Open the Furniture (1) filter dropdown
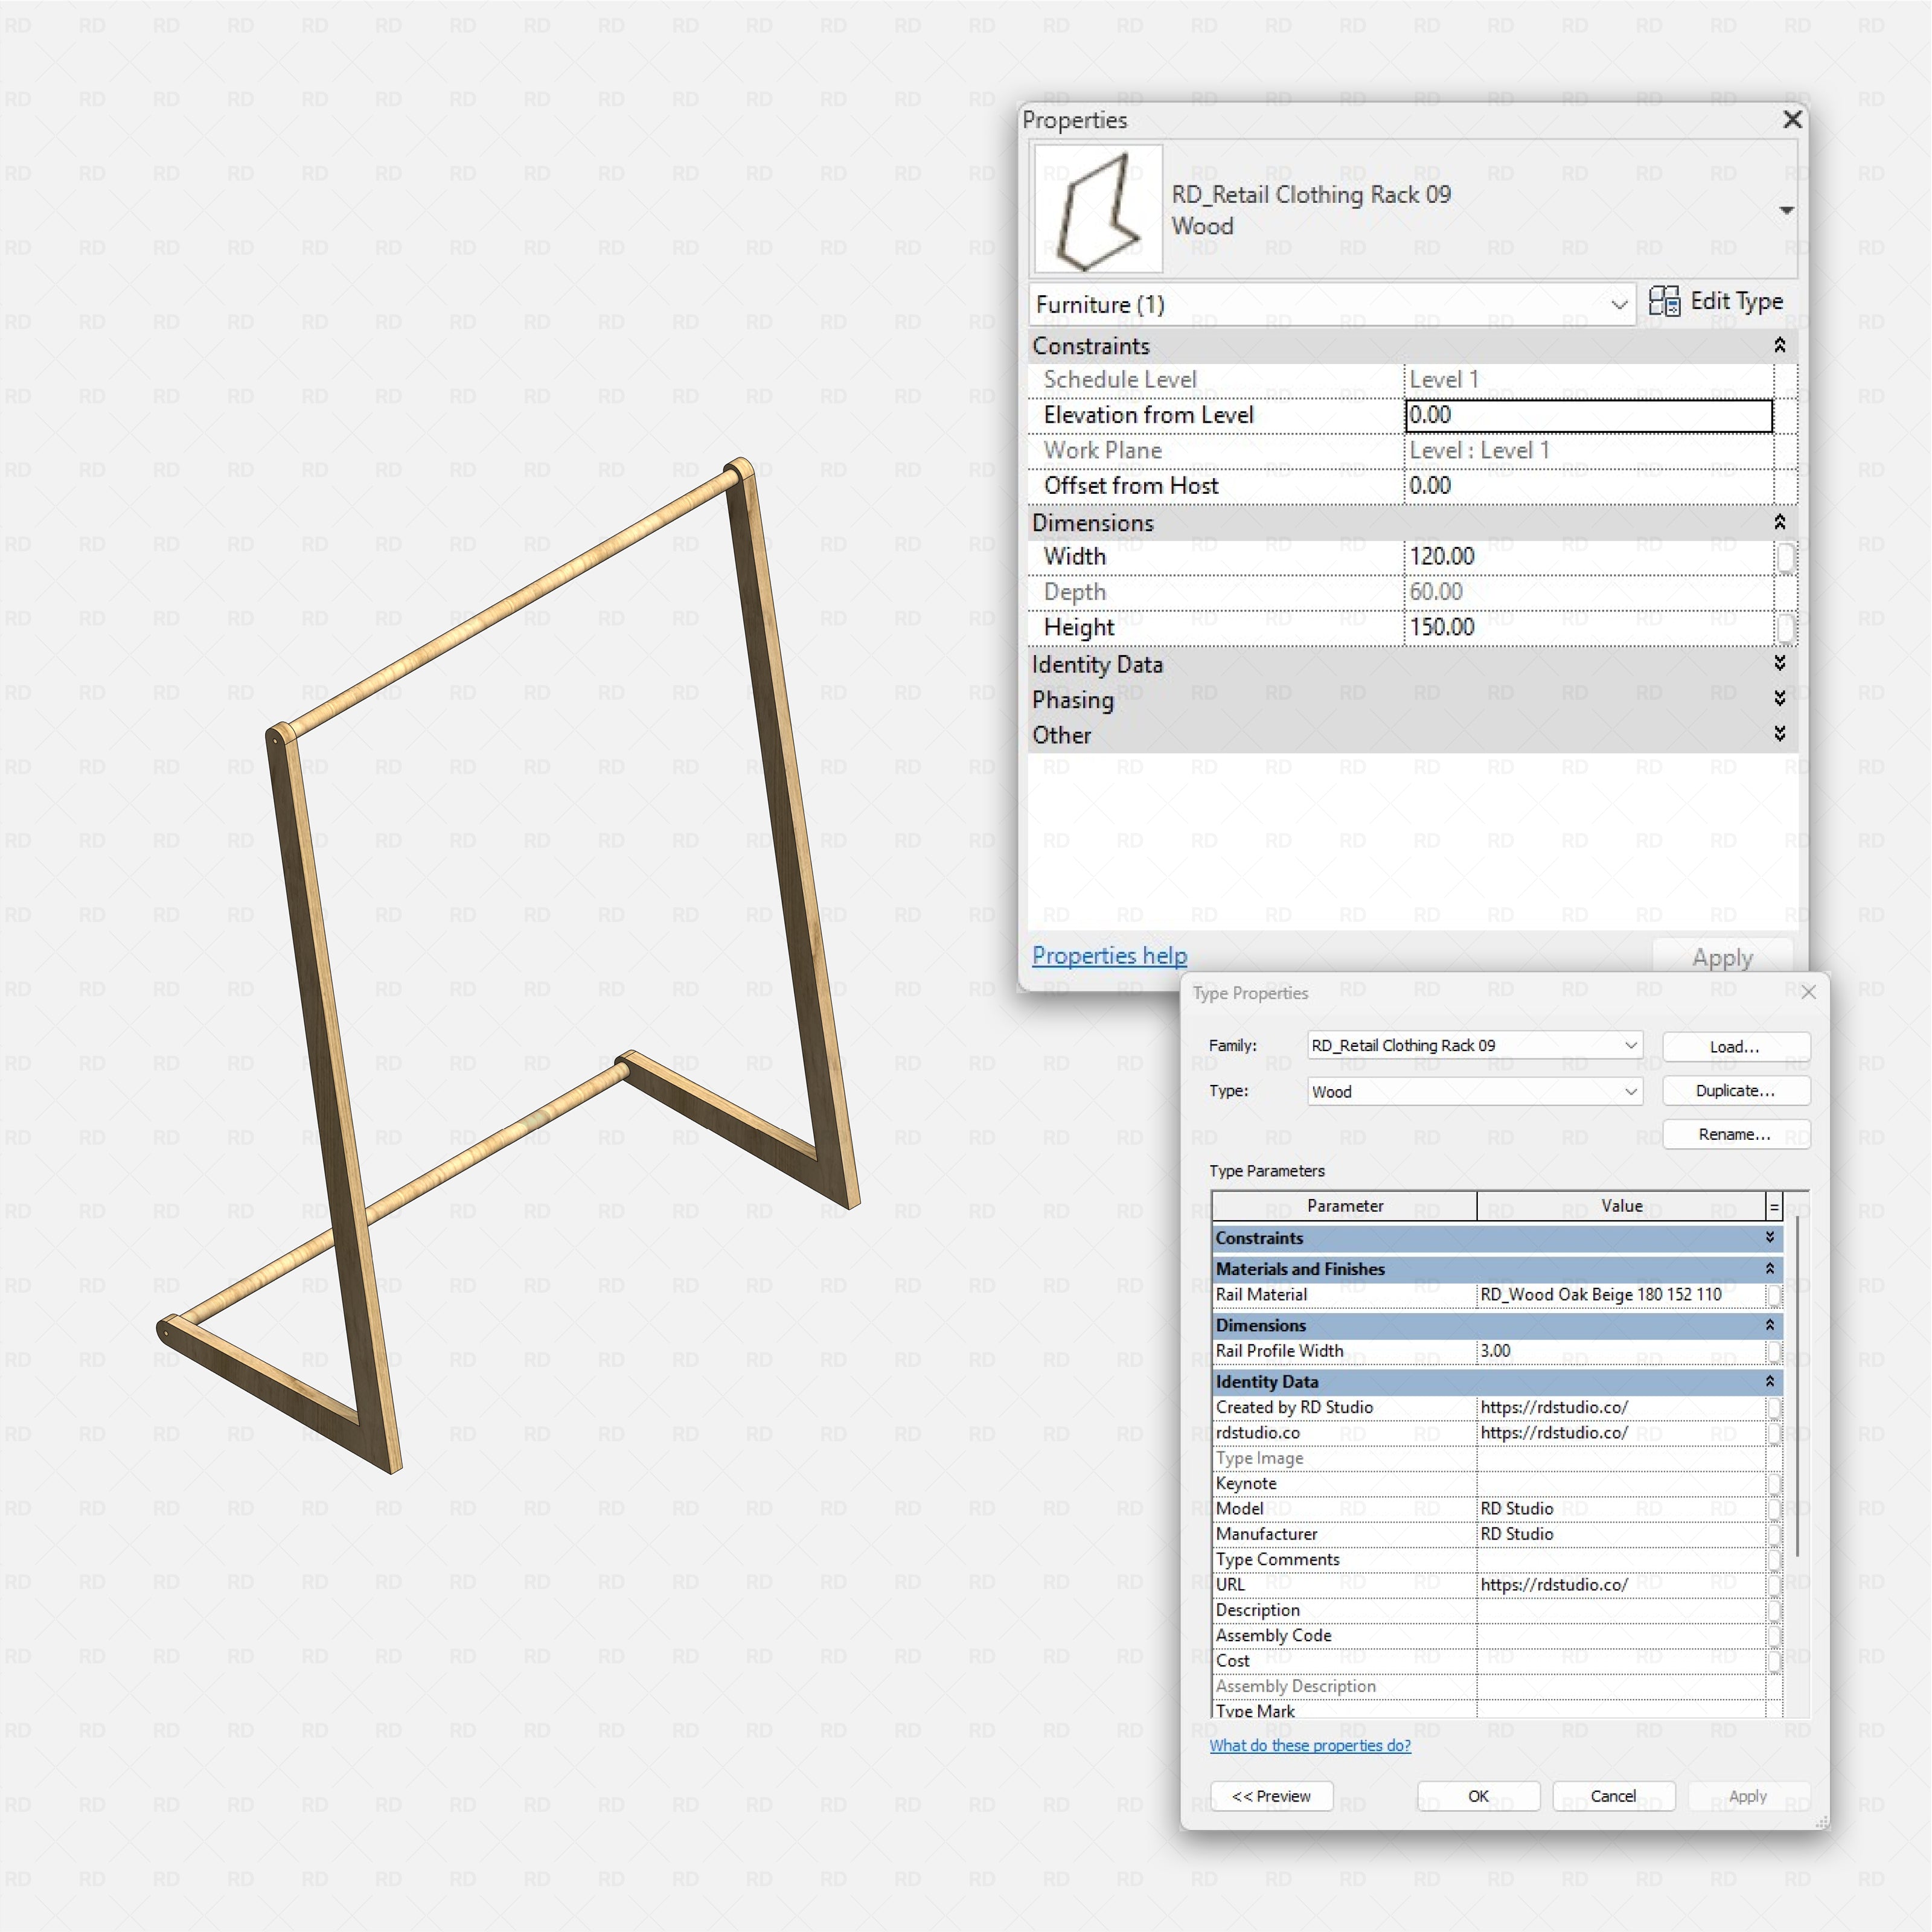1932x1932 pixels. [1331, 304]
